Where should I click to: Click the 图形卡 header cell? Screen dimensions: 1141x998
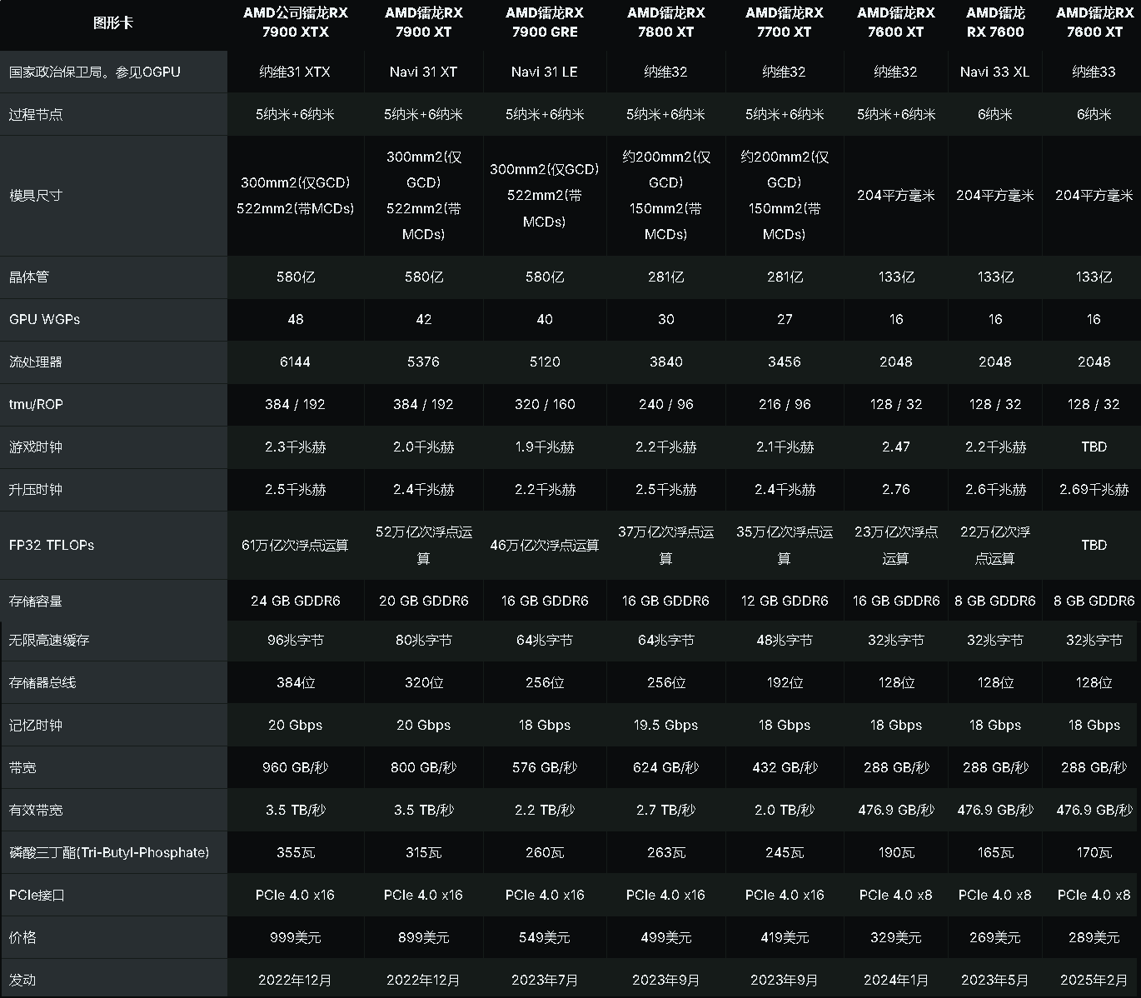coord(113,22)
